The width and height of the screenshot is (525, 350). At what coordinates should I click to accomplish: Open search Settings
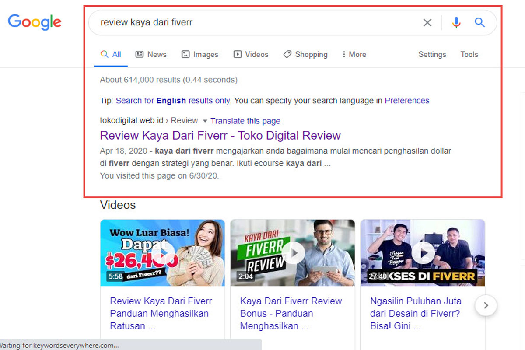pos(432,55)
